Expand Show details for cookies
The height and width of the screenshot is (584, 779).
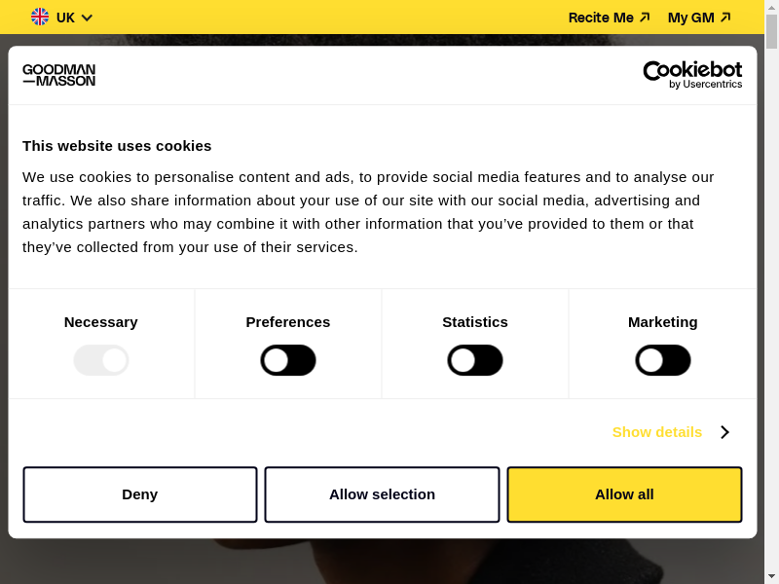[657, 432]
